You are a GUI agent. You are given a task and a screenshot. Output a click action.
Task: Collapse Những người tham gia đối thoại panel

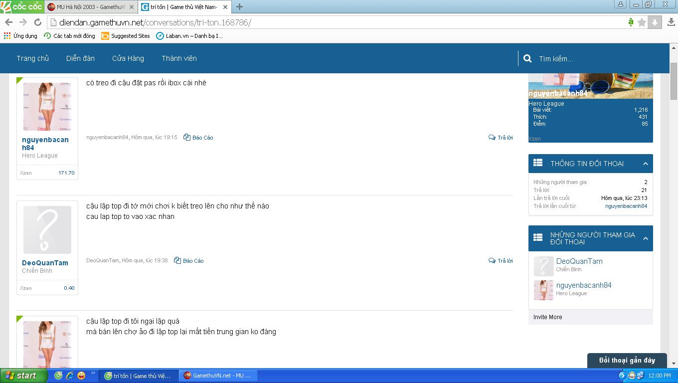[x=645, y=238]
